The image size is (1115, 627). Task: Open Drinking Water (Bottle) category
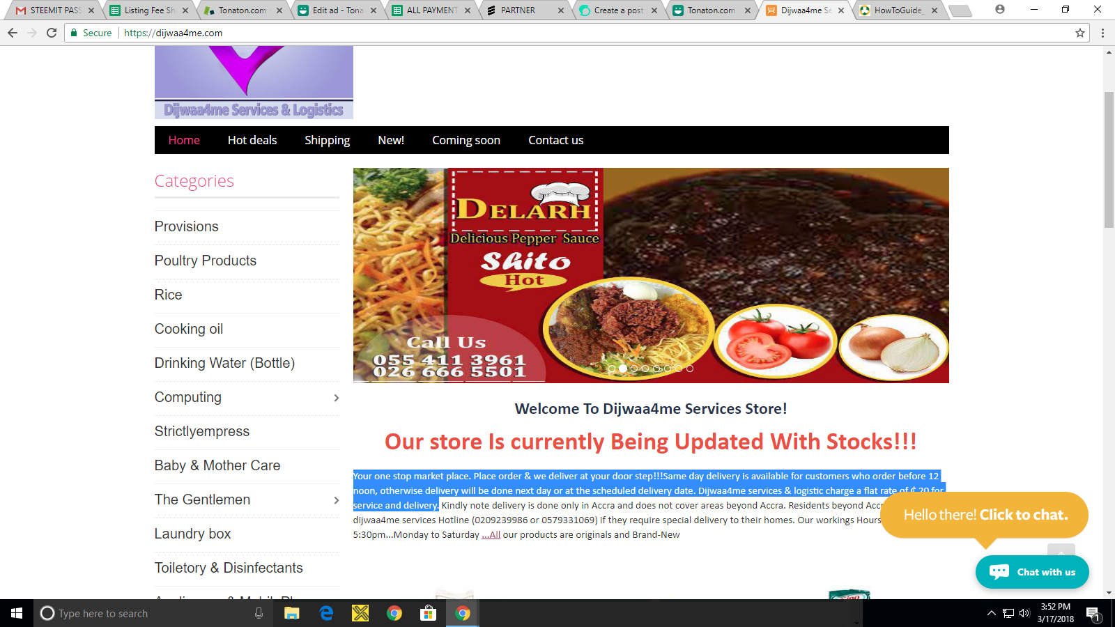(x=224, y=363)
